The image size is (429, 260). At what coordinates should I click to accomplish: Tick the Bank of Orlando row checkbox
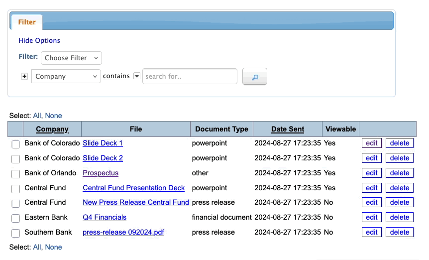point(16,174)
